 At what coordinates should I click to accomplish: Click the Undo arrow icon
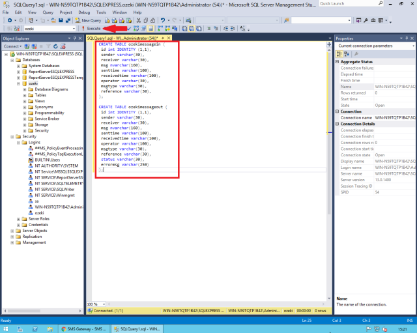tap(163, 20)
